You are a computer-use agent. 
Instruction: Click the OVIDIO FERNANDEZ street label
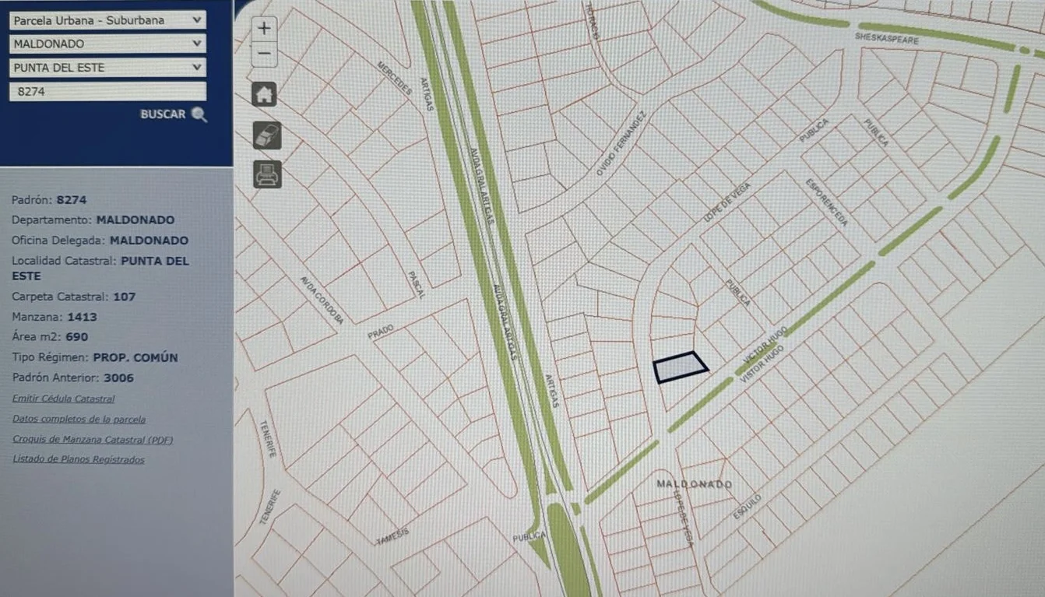click(x=621, y=142)
